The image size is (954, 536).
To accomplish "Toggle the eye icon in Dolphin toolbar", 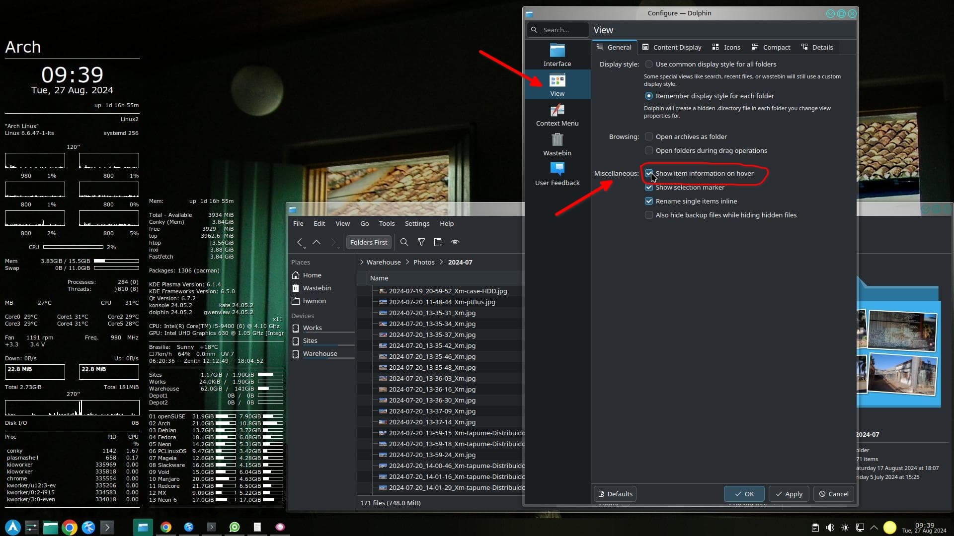I will (x=455, y=242).
